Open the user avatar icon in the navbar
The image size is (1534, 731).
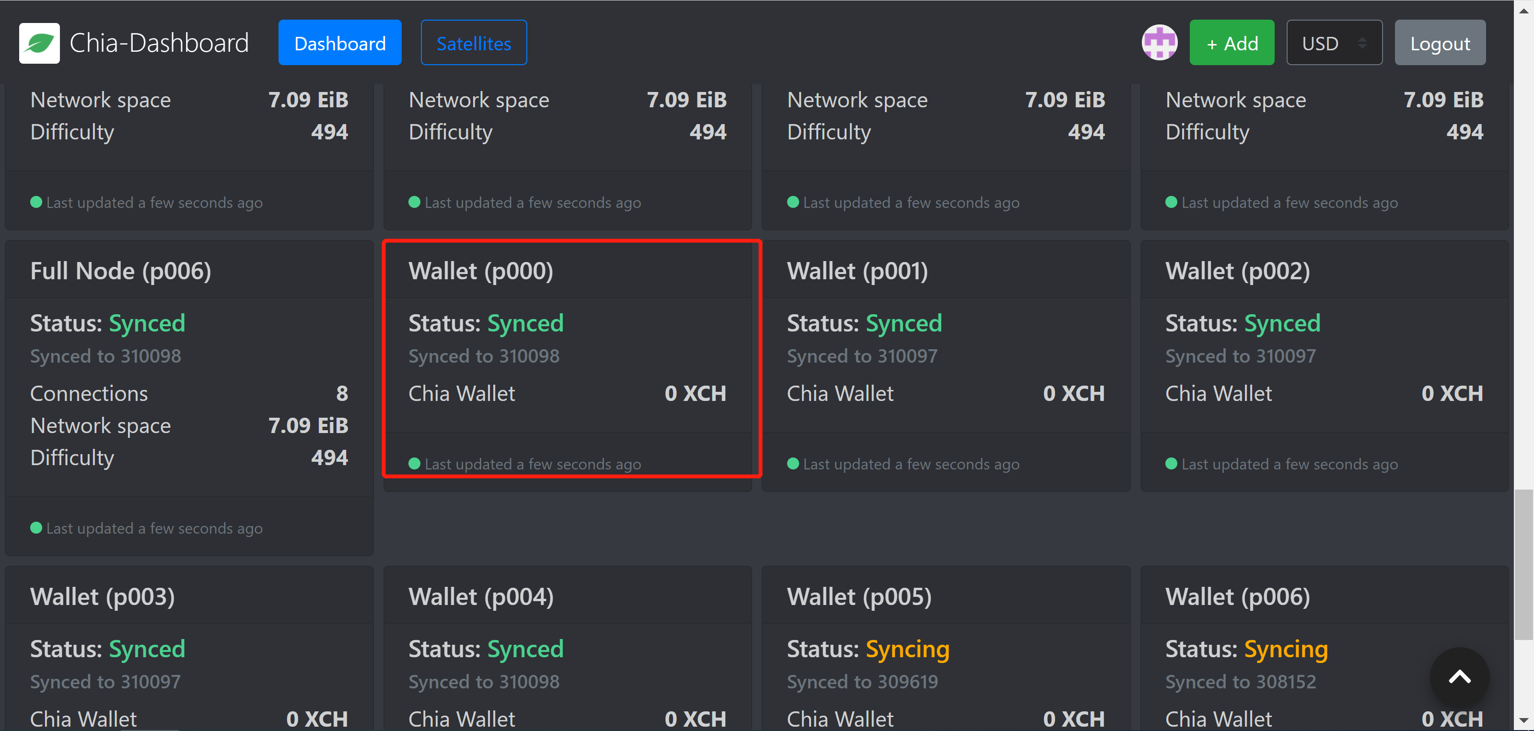[x=1160, y=42]
